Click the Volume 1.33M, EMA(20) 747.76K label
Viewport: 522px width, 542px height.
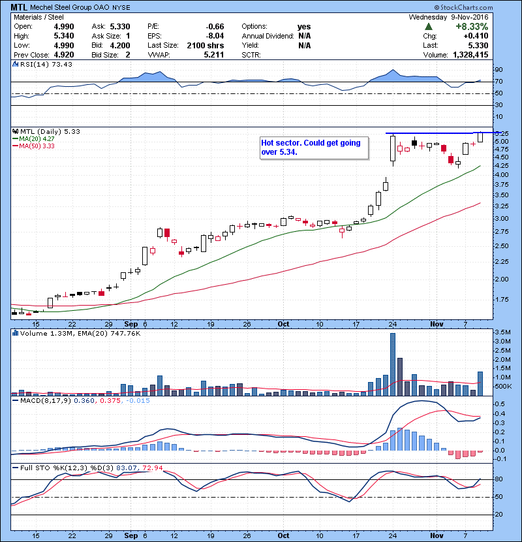click(x=80, y=333)
